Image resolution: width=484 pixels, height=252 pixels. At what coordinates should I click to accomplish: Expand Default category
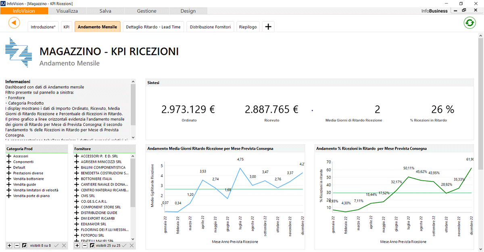pos(9,167)
